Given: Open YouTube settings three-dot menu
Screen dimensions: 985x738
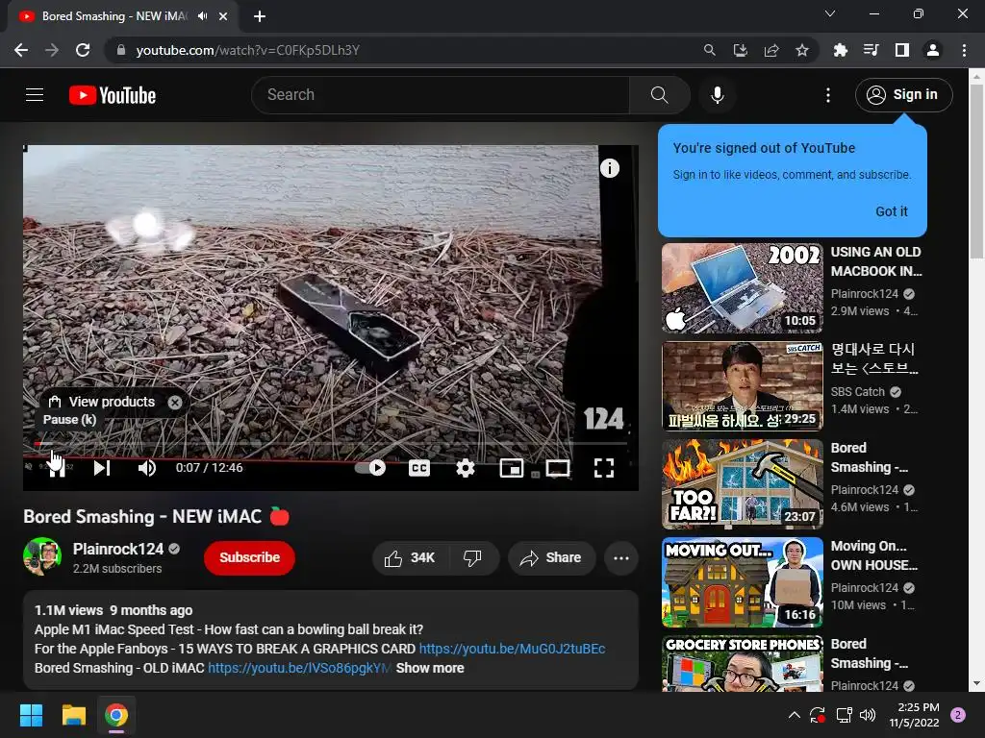Looking at the screenshot, I should pyautogui.click(x=828, y=95).
